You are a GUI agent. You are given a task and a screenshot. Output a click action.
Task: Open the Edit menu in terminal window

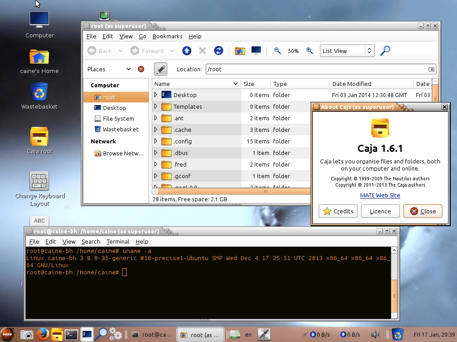(50, 242)
